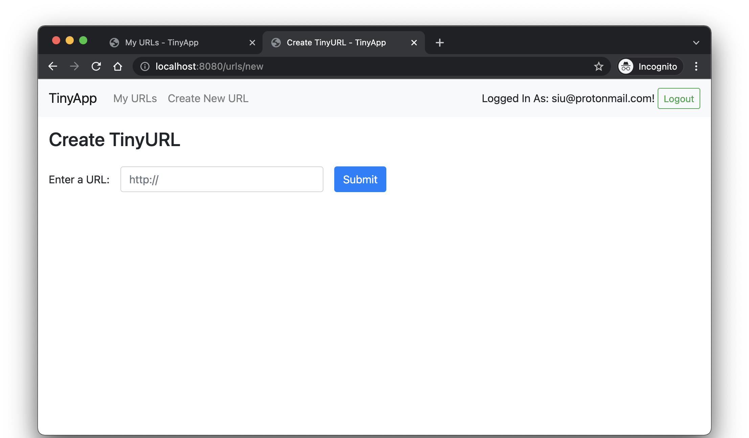The height and width of the screenshot is (438, 749).
Task: Select the Create TinyURL - TinyApp tab
Action: point(336,43)
